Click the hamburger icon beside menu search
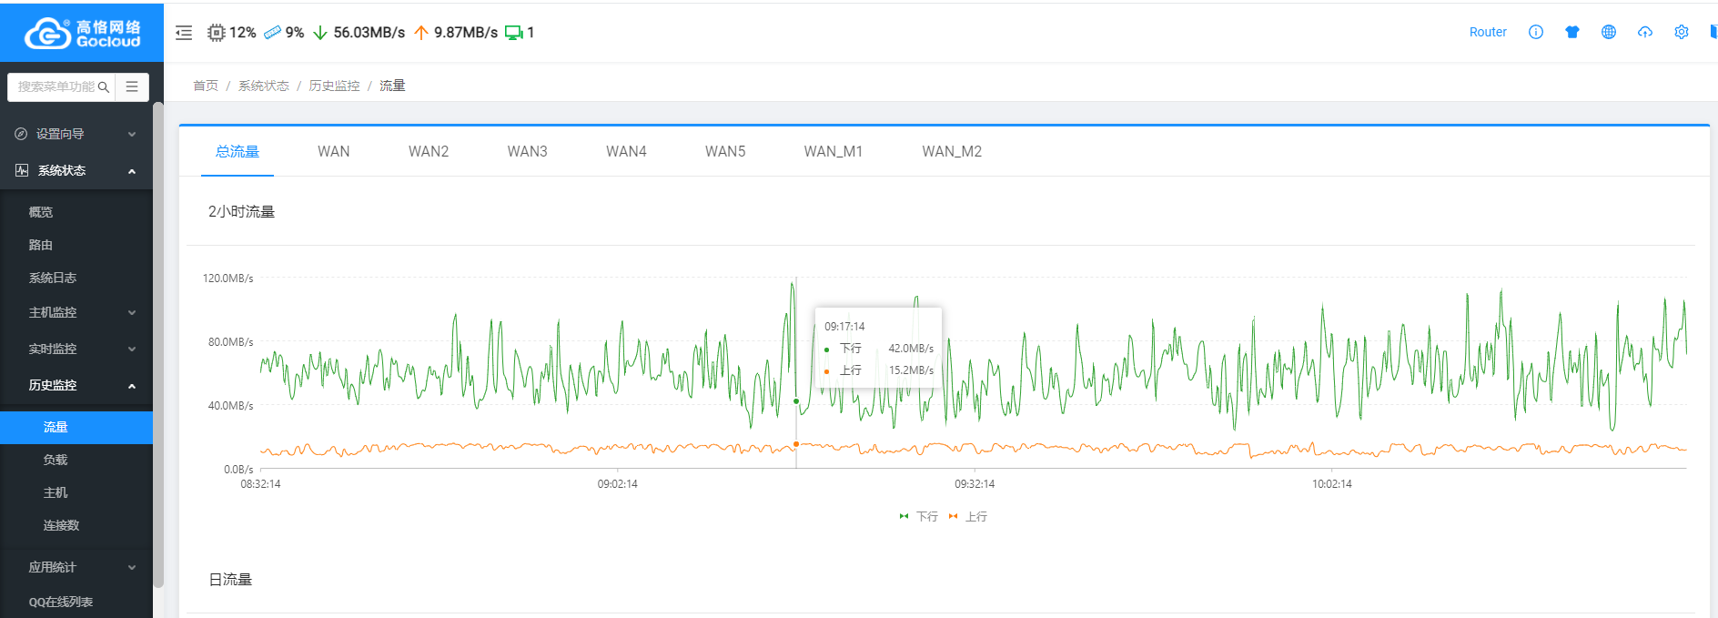 [x=132, y=86]
